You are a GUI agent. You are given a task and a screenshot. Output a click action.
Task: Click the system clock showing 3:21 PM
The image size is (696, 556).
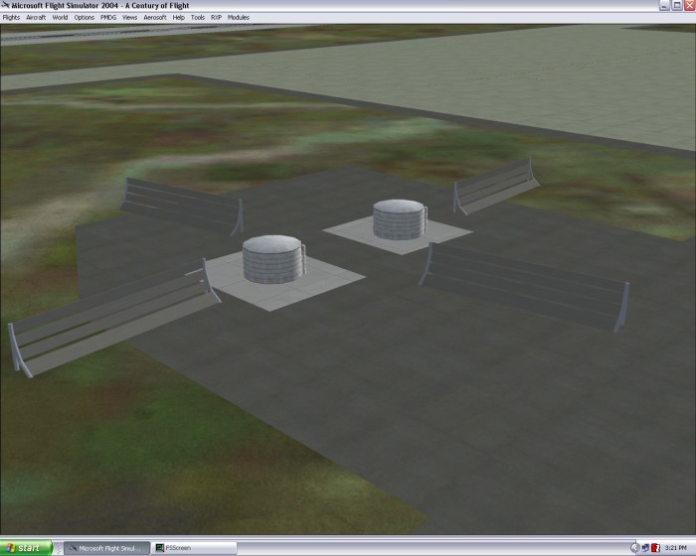[x=678, y=548]
